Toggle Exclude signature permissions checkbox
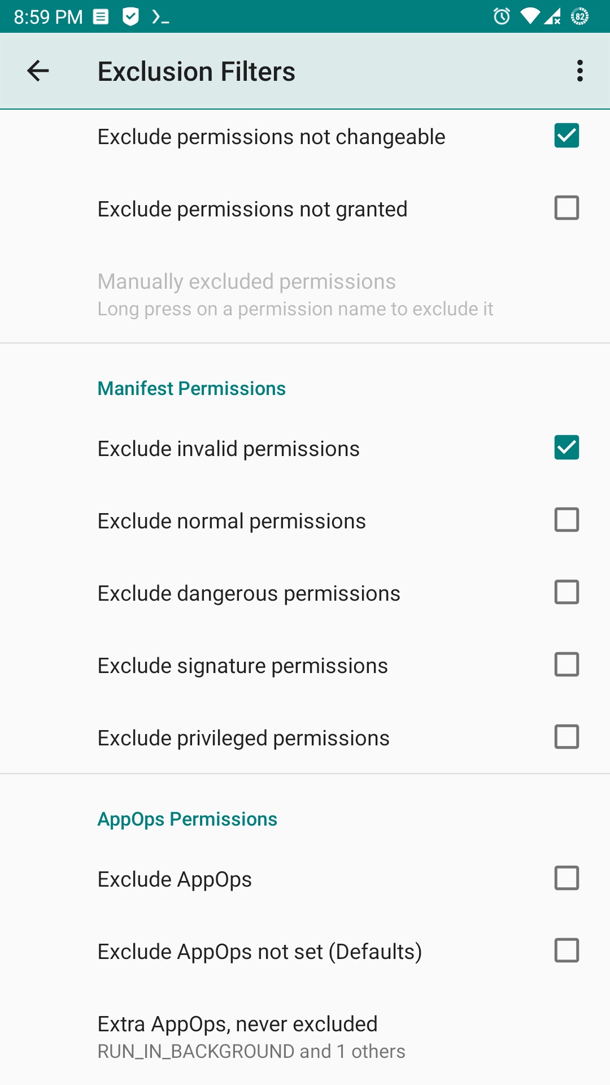 click(x=567, y=665)
